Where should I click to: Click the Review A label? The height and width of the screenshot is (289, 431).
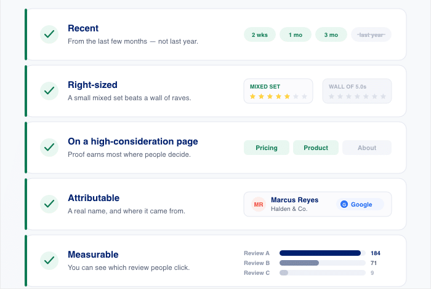257,253
